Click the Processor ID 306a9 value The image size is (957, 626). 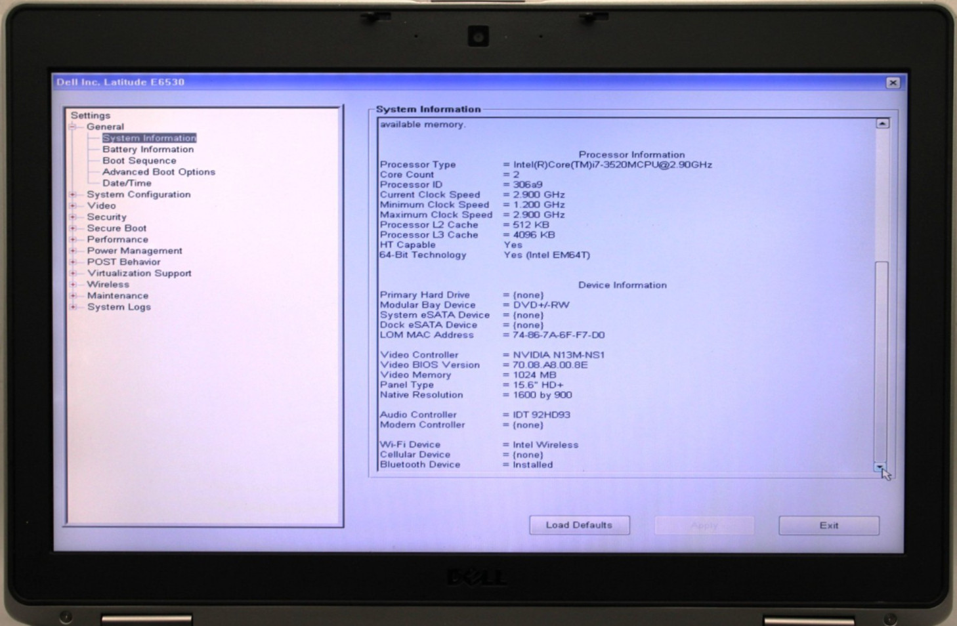coord(528,185)
